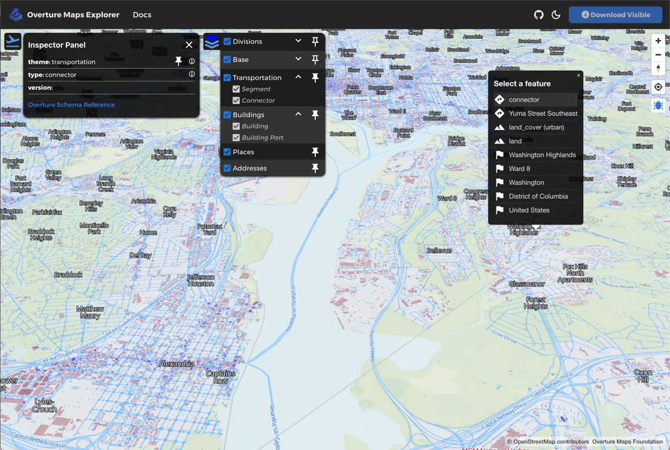Toggle the Segment sublayer checkbox
This screenshot has height=450, width=670.
236,89
